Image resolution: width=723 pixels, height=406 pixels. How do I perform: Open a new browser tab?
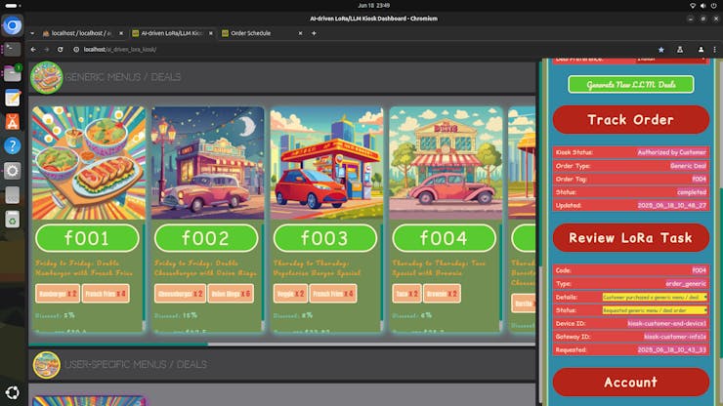click(313, 32)
